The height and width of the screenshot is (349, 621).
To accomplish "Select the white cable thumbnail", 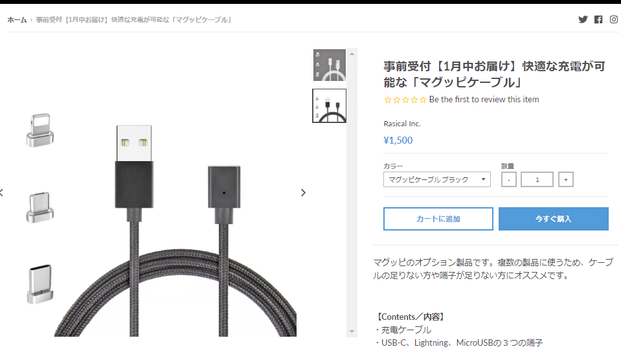I will pos(330,65).
